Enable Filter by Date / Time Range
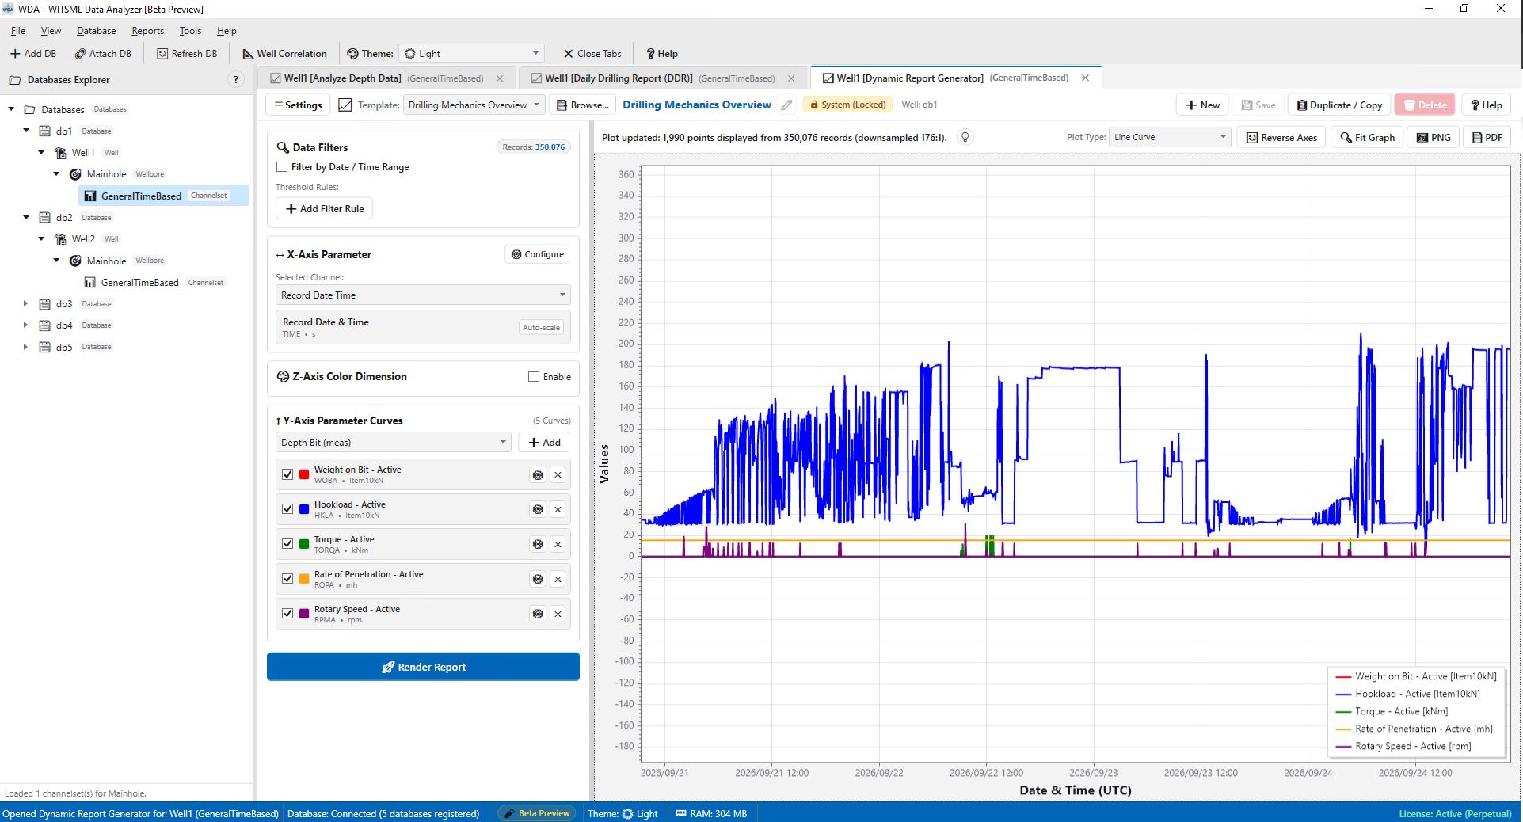Screen dimensions: 1523x822 [x=282, y=167]
